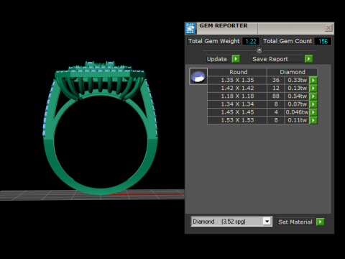
Task: Click the weight cell 0.33tw
Action: [297, 80]
